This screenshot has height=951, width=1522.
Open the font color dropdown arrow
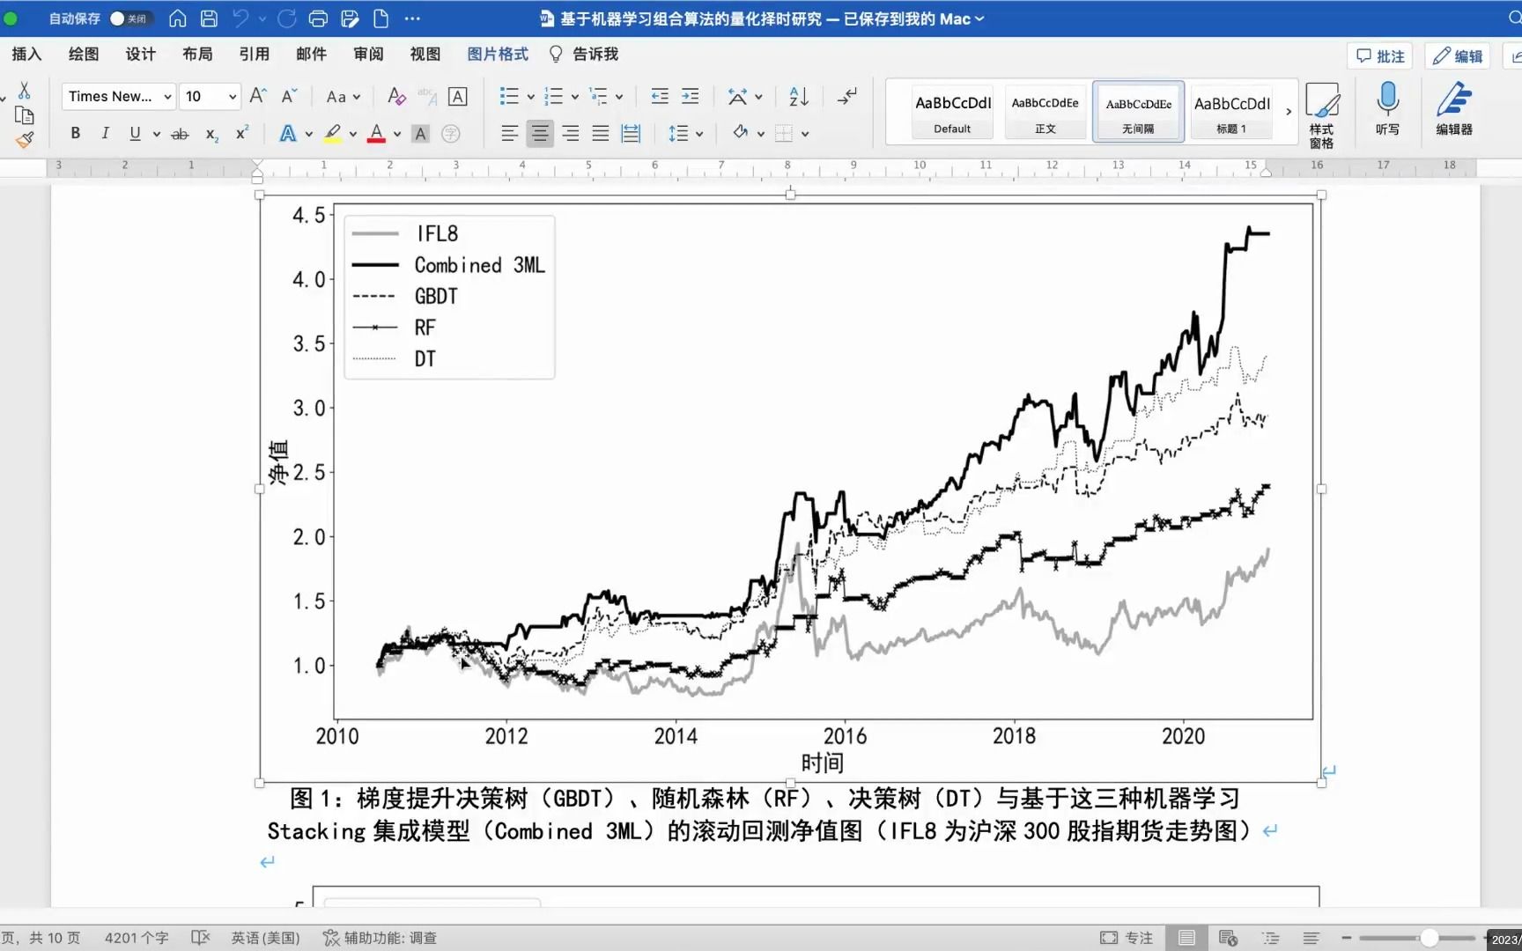point(397,134)
